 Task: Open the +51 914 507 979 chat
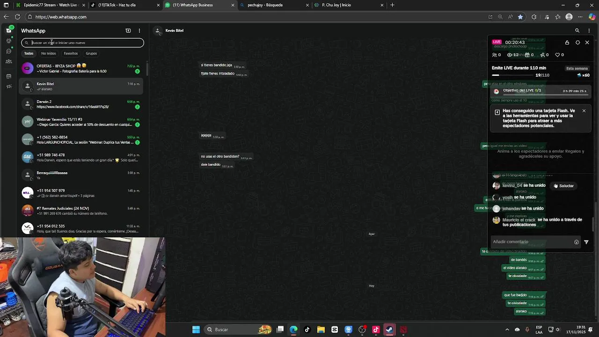[81, 193]
